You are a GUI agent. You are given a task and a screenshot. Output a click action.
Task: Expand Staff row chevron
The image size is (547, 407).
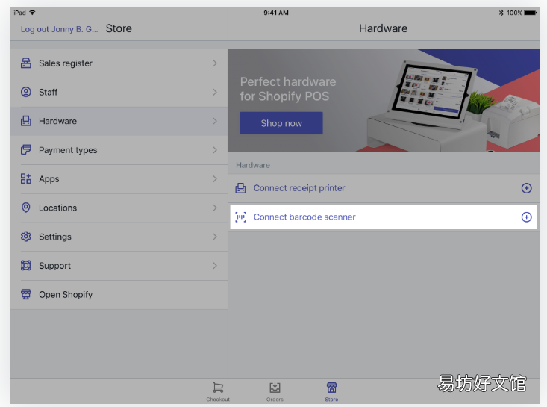(x=215, y=92)
